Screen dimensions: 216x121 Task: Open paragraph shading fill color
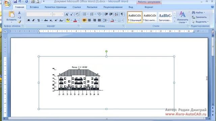point(112,20)
